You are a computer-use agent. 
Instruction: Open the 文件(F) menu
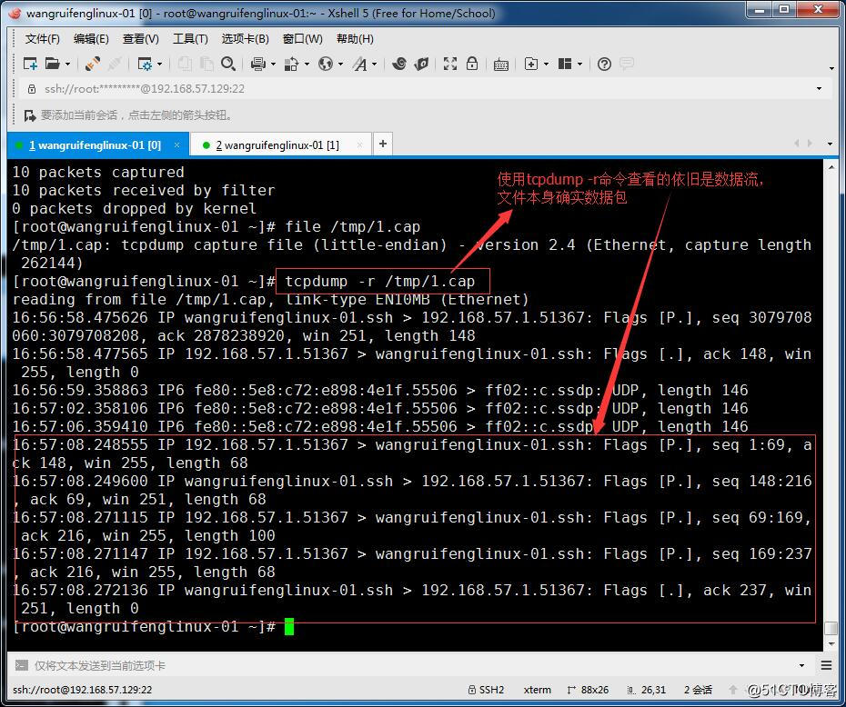point(42,39)
